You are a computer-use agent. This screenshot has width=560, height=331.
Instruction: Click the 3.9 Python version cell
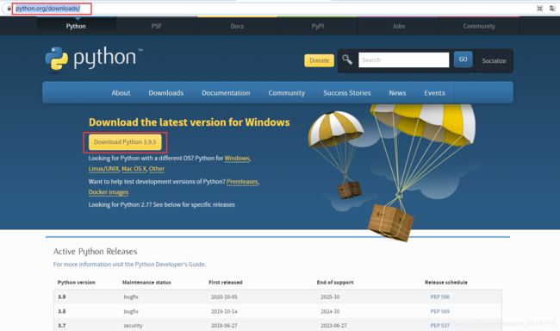pyautogui.click(x=62, y=297)
